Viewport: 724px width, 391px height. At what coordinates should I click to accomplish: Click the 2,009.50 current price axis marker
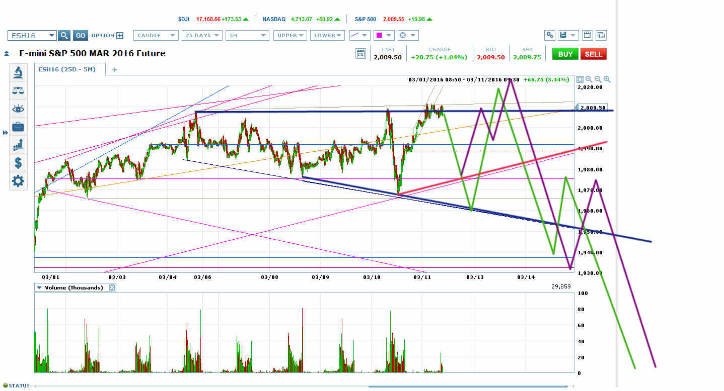tap(590, 108)
